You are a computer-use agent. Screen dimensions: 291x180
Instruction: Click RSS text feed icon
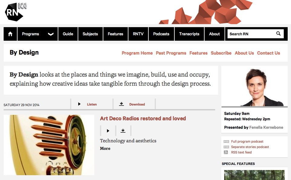click(226, 153)
